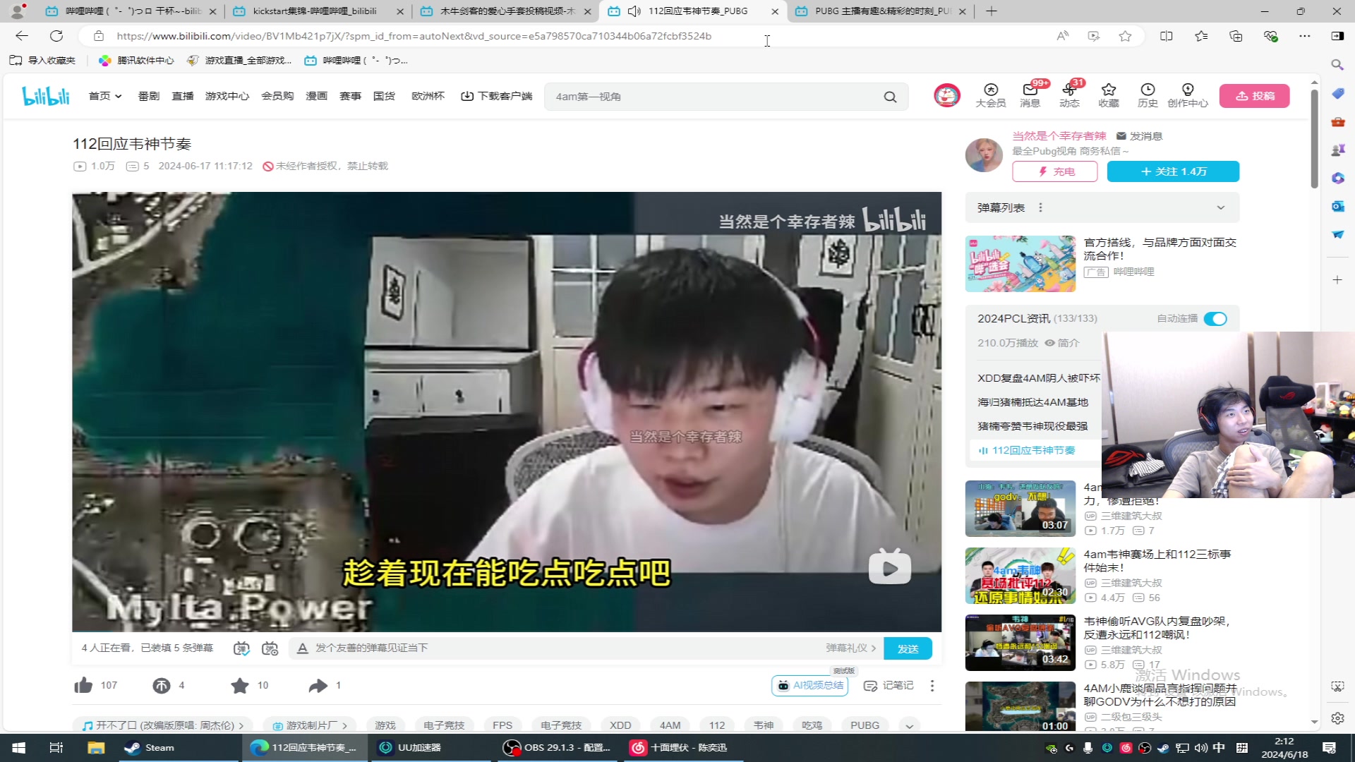
Task: Expand the 弹幕列表 panel chevron
Action: pyautogui.click(x=1221, y=207)
